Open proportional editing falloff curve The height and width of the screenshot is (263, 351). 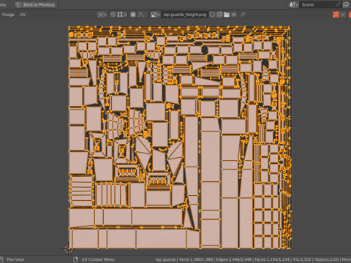(x=142, y=15)
